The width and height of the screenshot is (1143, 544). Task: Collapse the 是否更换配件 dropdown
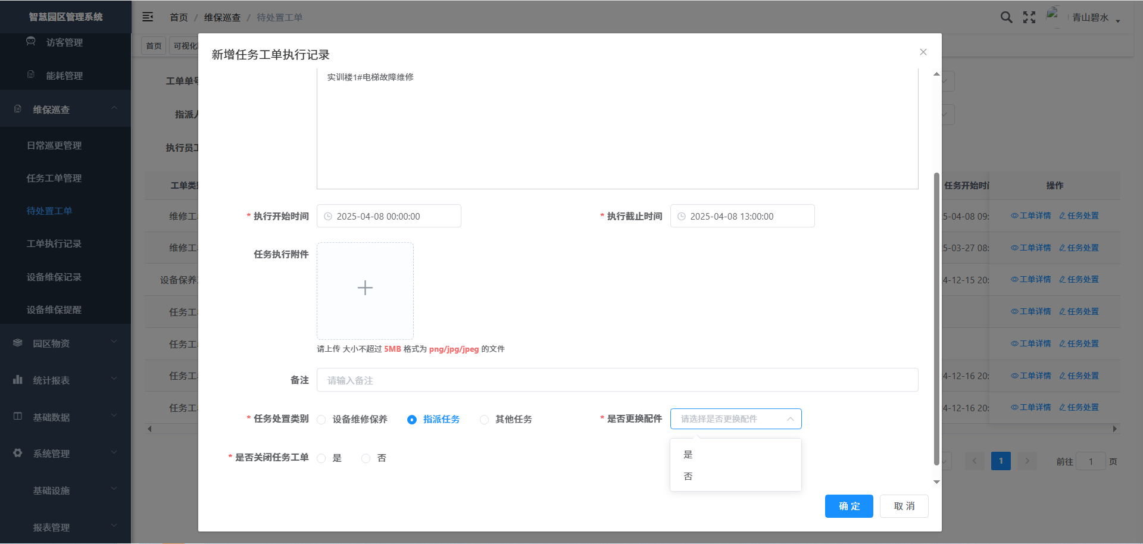[x=790, y=419]
